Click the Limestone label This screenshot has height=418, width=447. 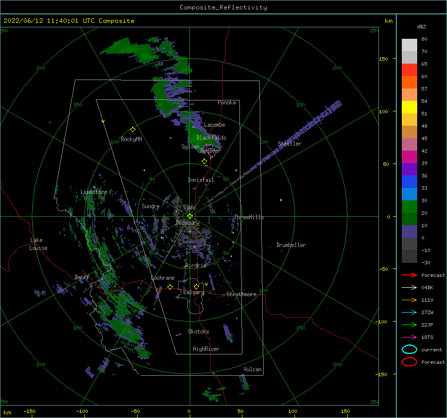click(94, 192)
